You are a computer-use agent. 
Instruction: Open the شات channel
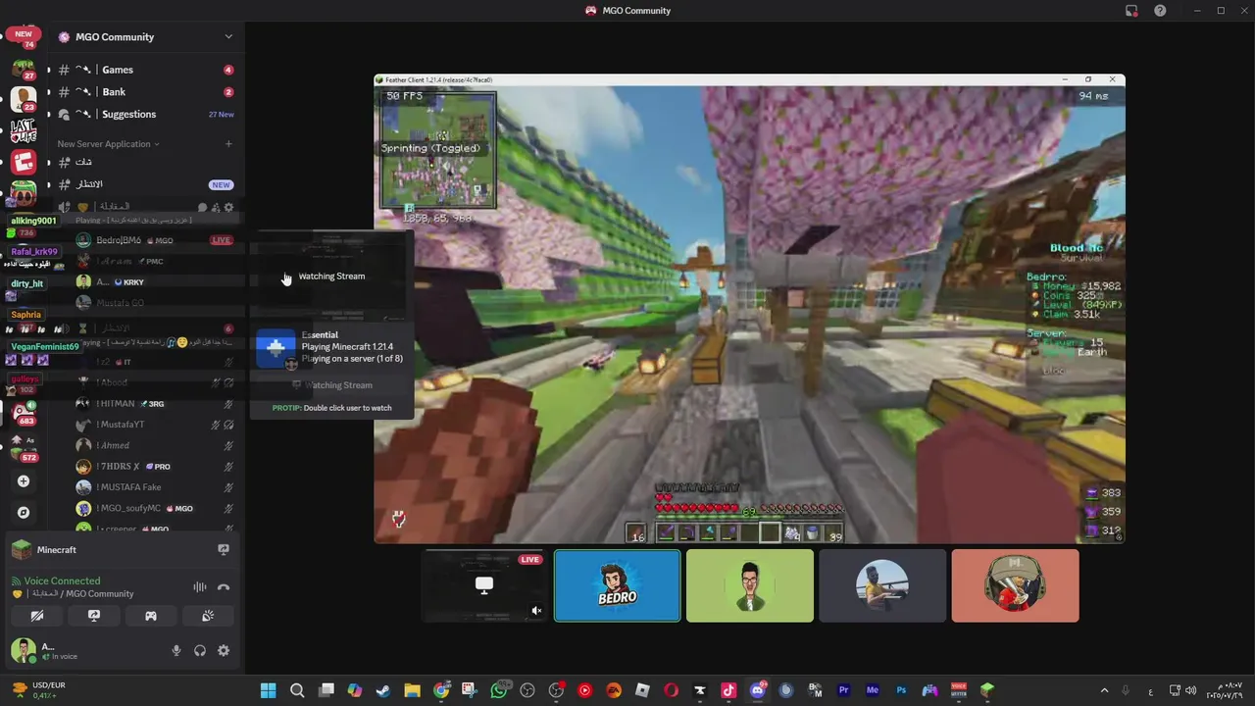145,163
